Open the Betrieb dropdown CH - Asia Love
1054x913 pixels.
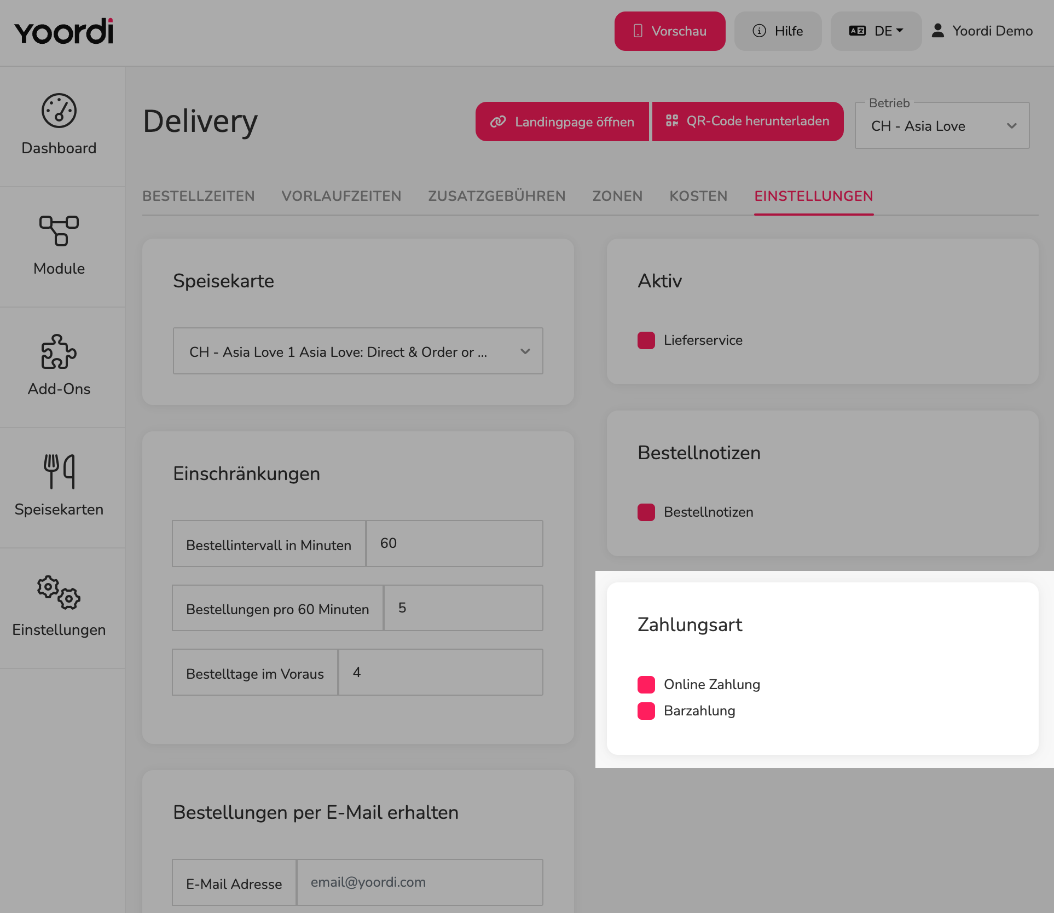[942, 125]
